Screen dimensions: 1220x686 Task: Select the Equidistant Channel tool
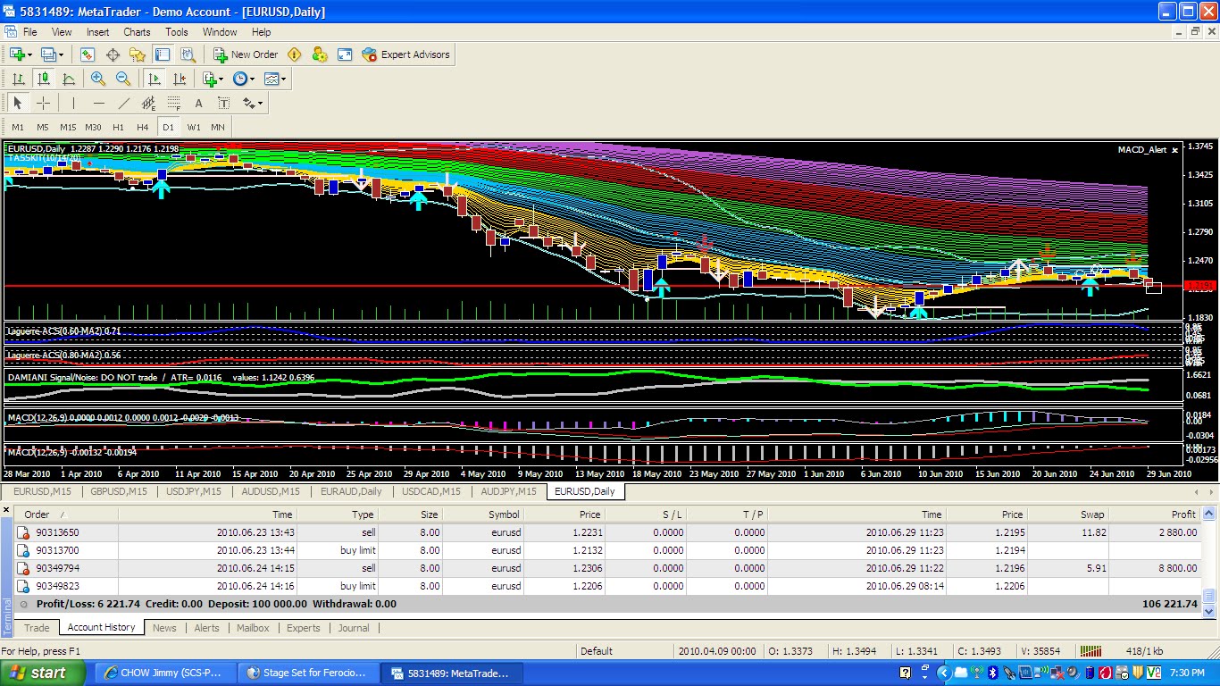148,103
